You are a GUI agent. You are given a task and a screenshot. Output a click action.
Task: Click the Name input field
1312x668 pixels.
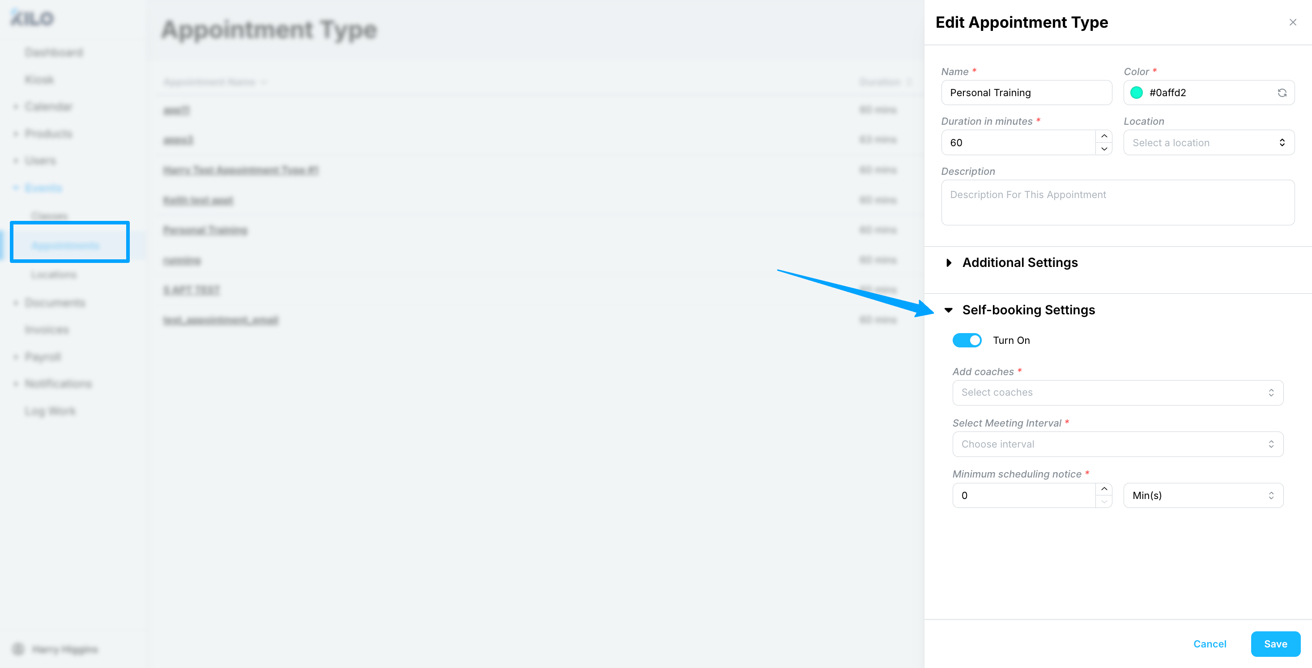1026,93
